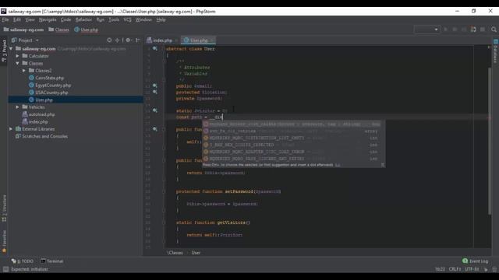The image size is (499, 280).
Task: Click the listen-for-debug-connections phone icon
Action: [473, 30]
